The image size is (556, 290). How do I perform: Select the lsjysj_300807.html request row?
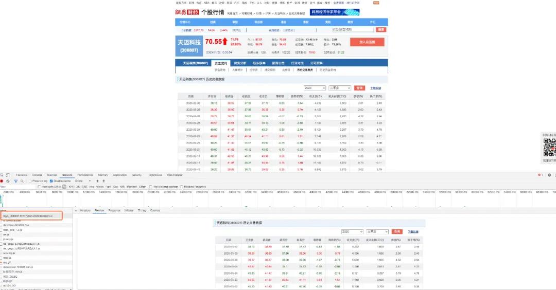point(36,215)
